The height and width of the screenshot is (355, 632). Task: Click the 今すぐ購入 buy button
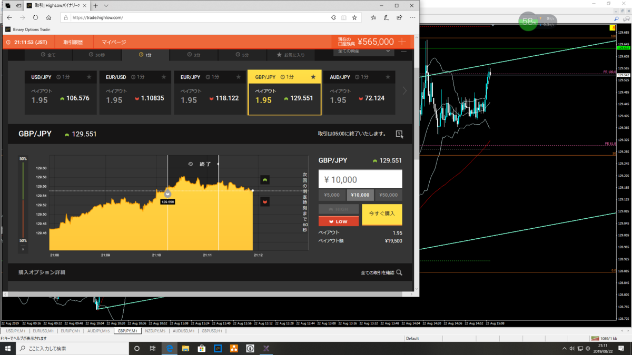(x=382, y=215)
